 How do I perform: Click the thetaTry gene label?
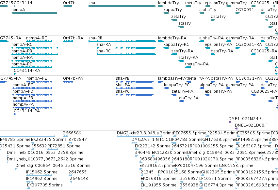(x=193, y=3)
